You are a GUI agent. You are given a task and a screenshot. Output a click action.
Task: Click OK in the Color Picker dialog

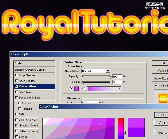[163, 115]
